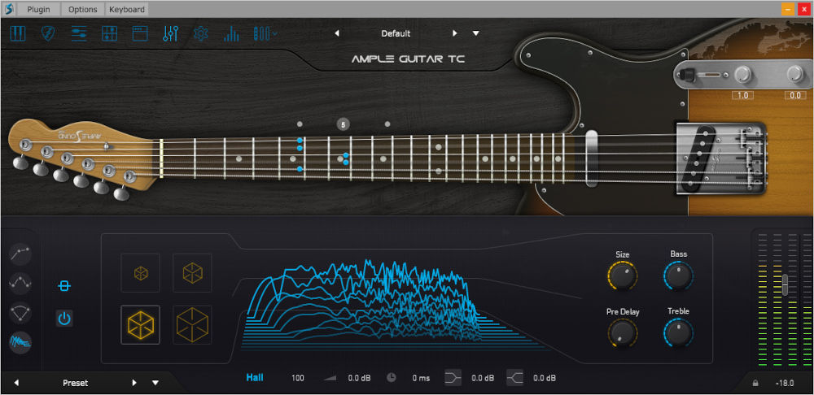This screenshot has height=395, width=814.
Task: Click the 0.0 knob value field
Action: click(x=794, y=95)
